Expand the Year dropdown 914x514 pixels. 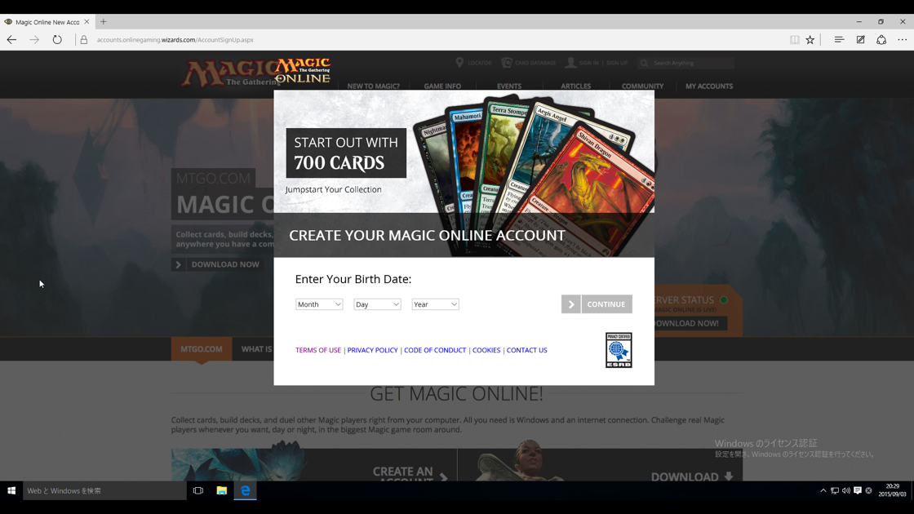436,304
